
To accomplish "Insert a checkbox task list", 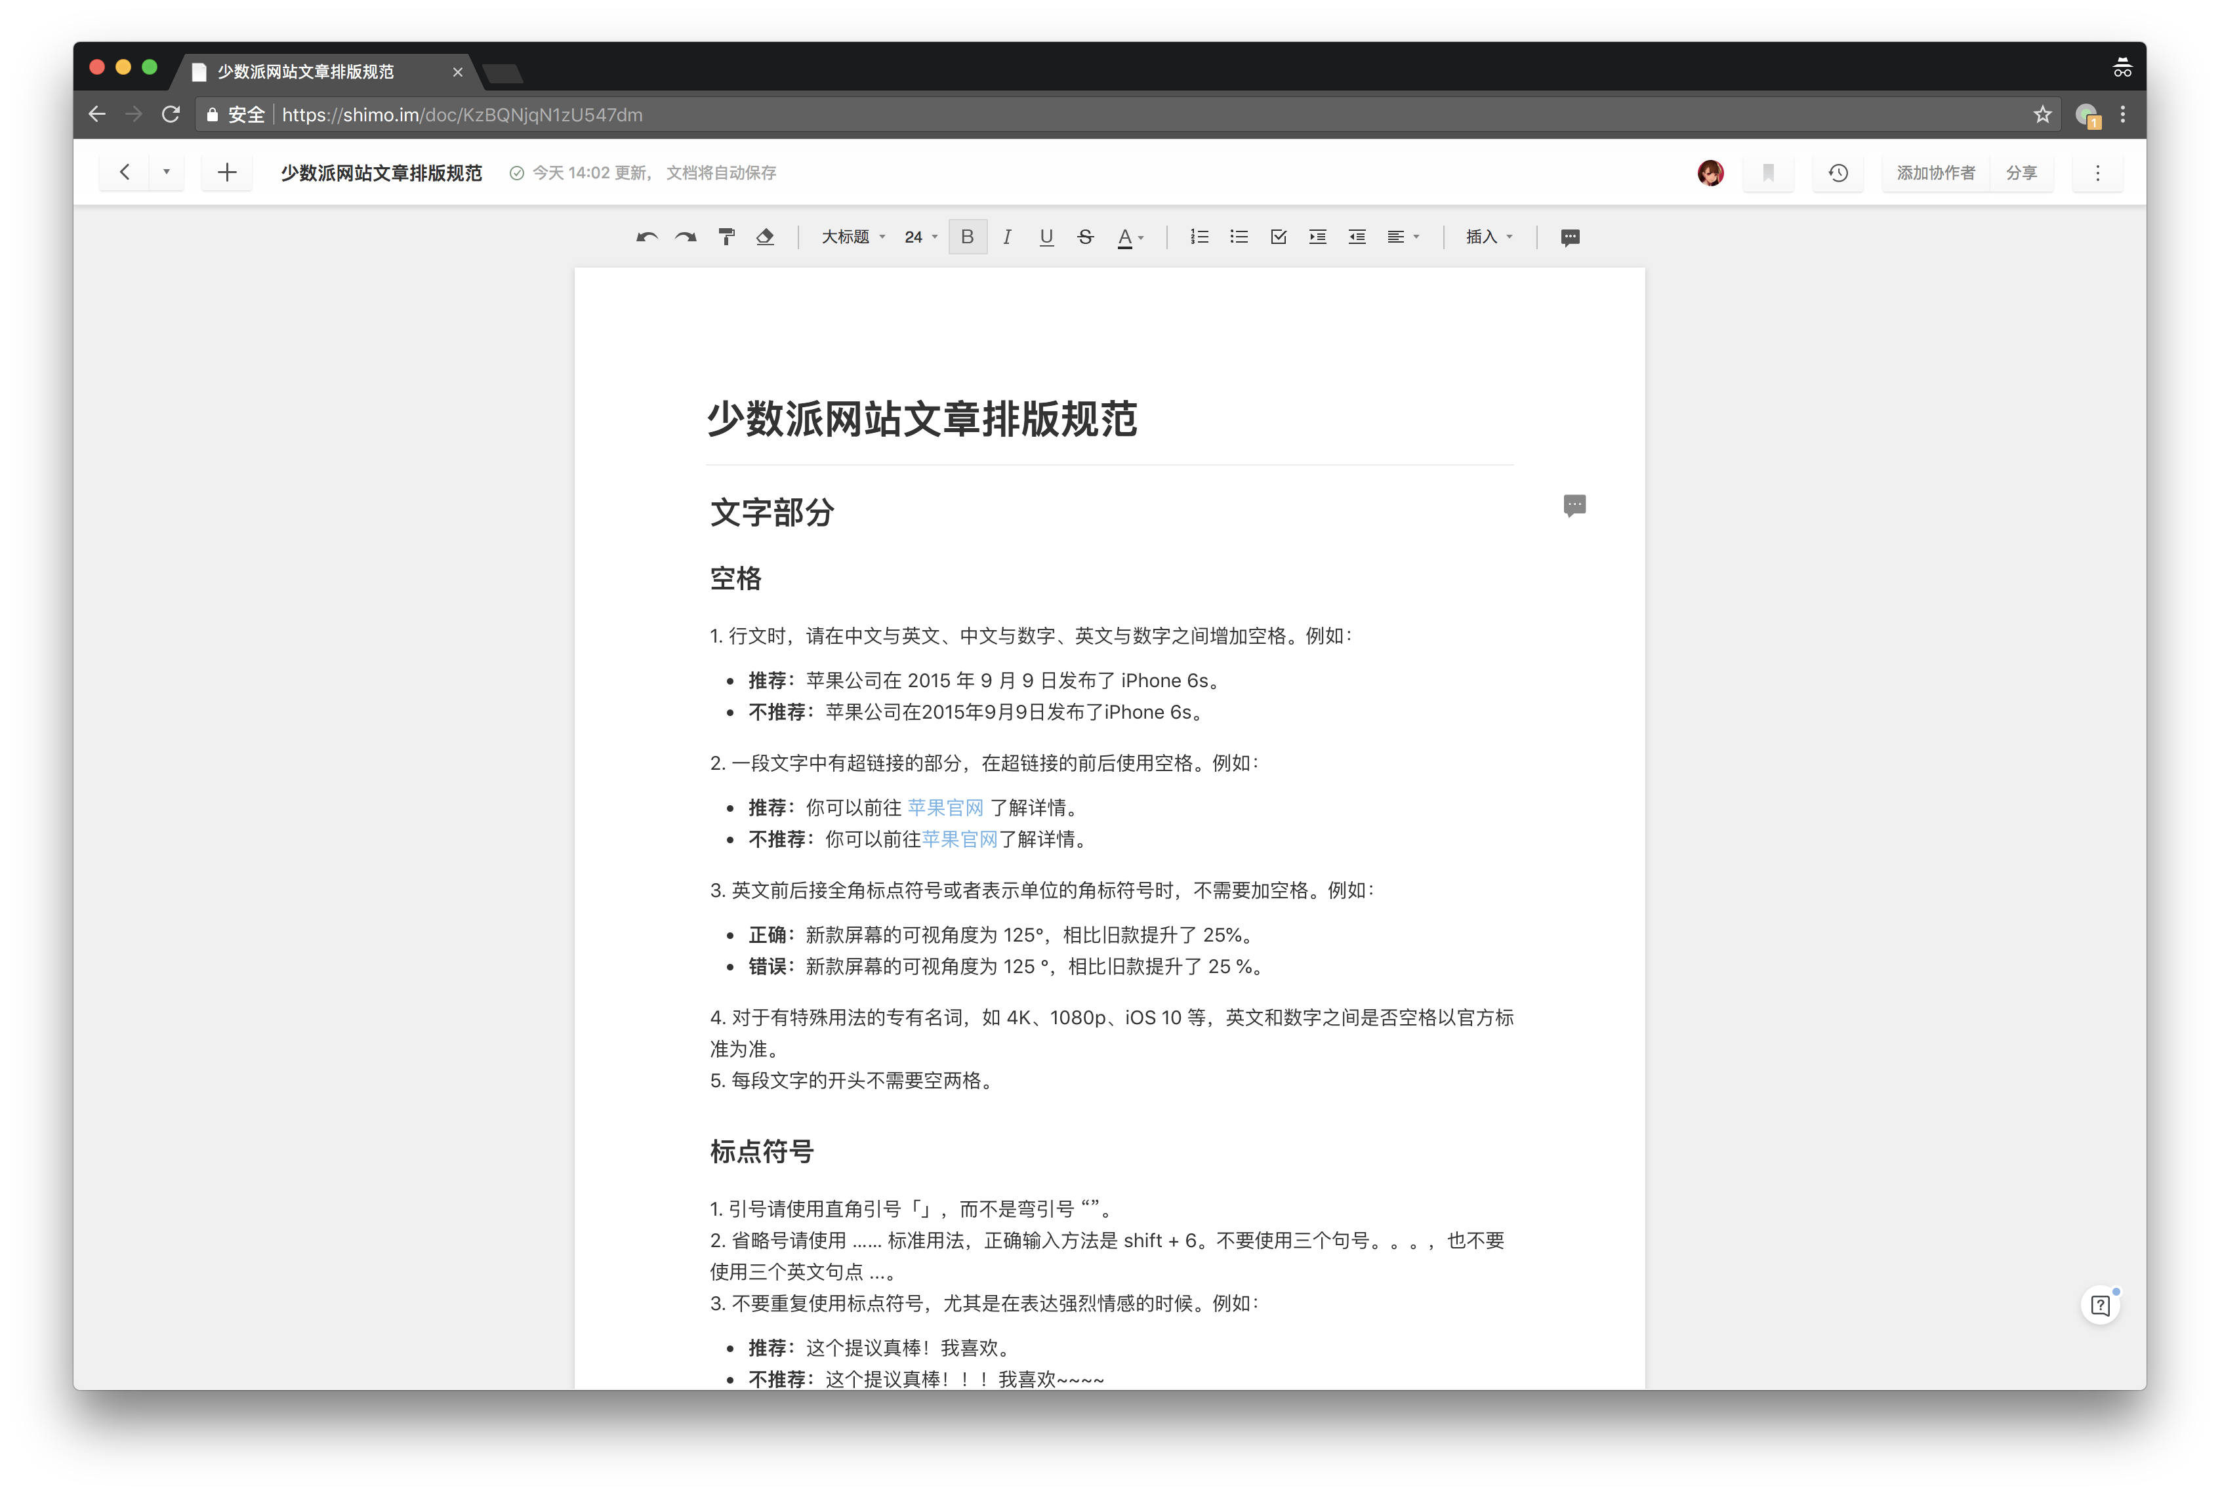I will [x=1279, y=237].
